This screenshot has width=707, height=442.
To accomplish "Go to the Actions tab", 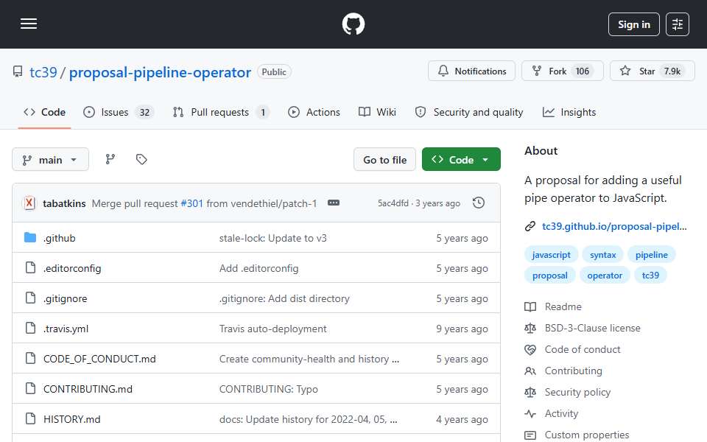I will 314,112.
